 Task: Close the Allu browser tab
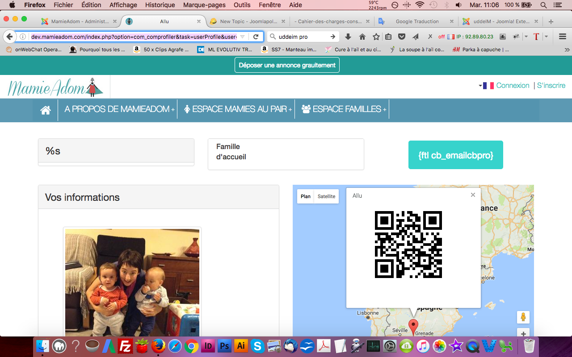pyautogui.click(x=199, y=21)
